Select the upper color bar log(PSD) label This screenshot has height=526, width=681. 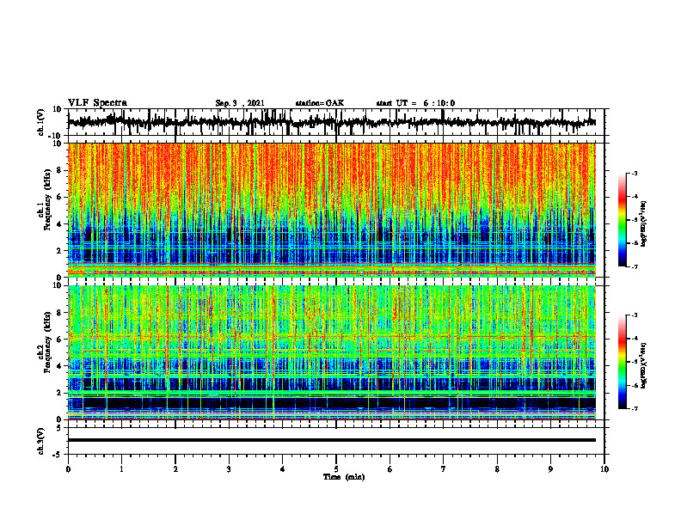644,224
